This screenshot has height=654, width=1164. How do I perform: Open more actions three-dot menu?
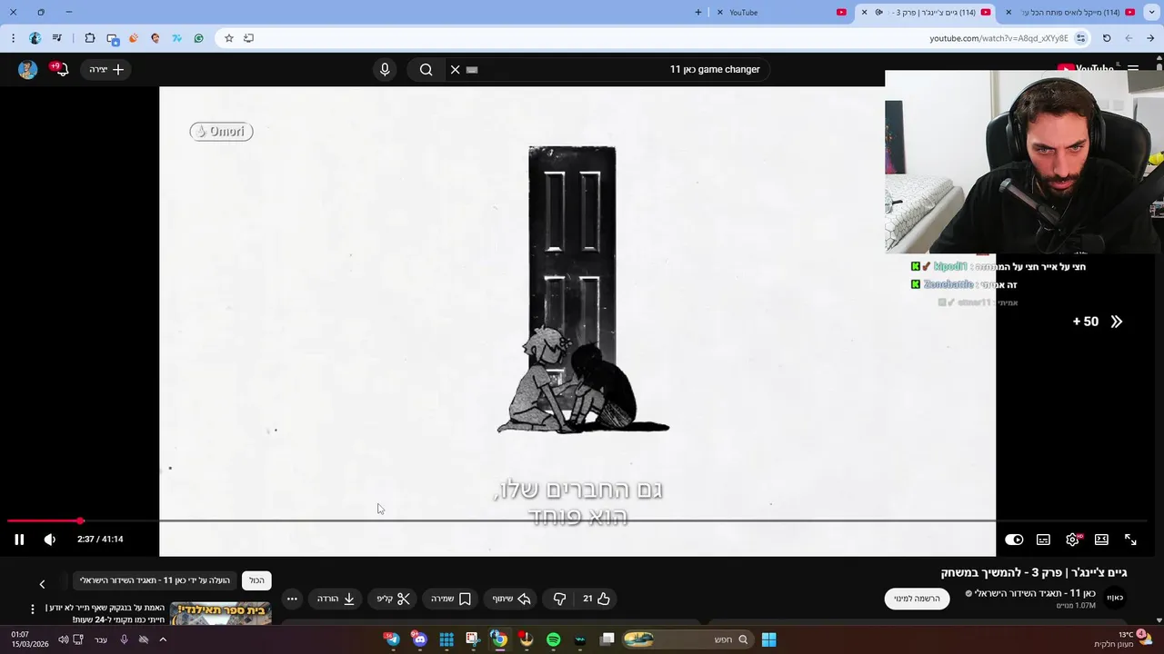pyautogui.click(x=292, y=599)
